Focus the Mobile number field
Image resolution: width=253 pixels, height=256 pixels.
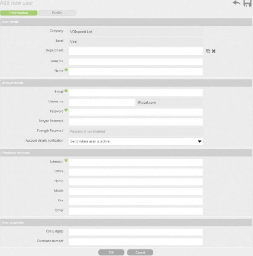135,192
